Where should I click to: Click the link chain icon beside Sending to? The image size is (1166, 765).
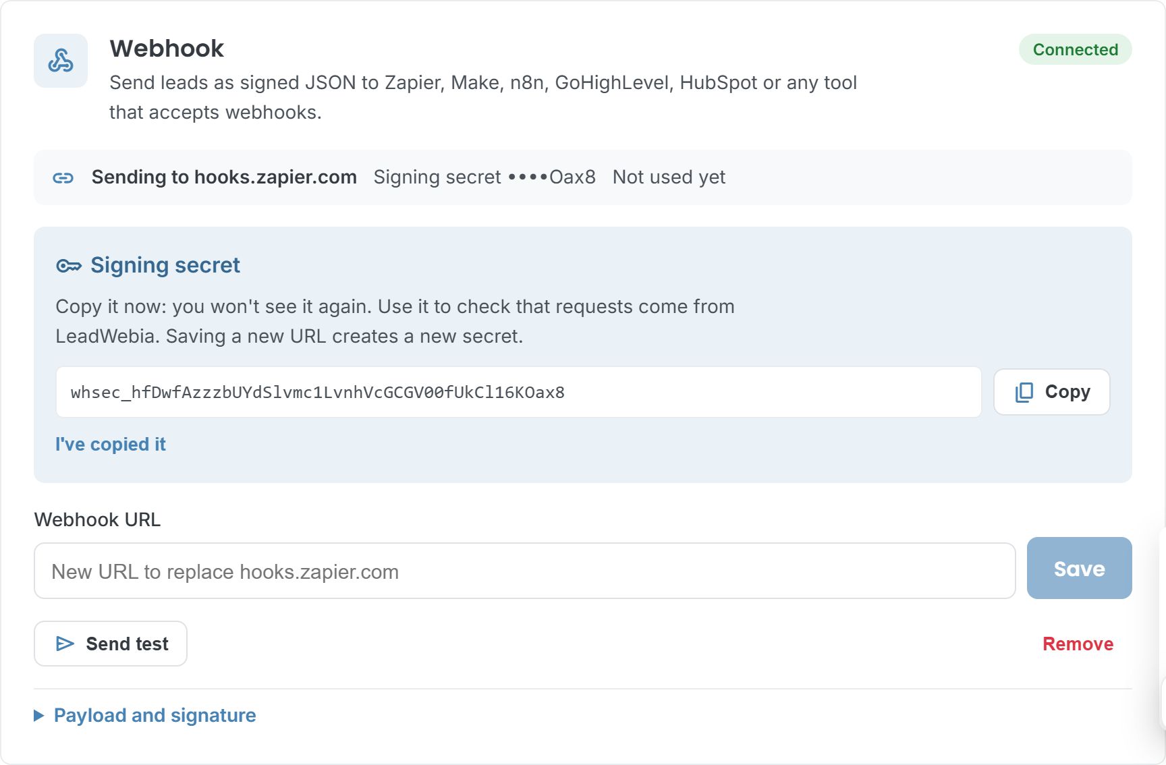click(63, 178)
